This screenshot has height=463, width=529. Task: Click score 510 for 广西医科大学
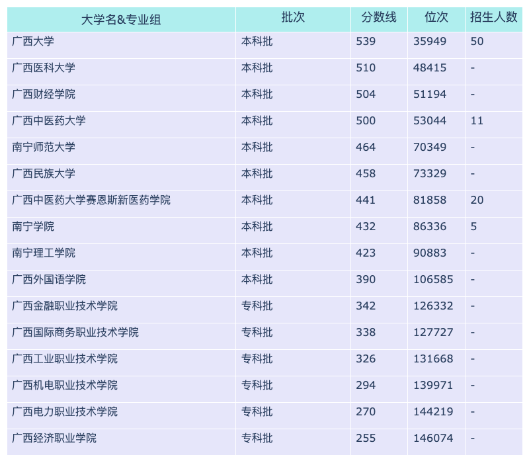[366, 67]
